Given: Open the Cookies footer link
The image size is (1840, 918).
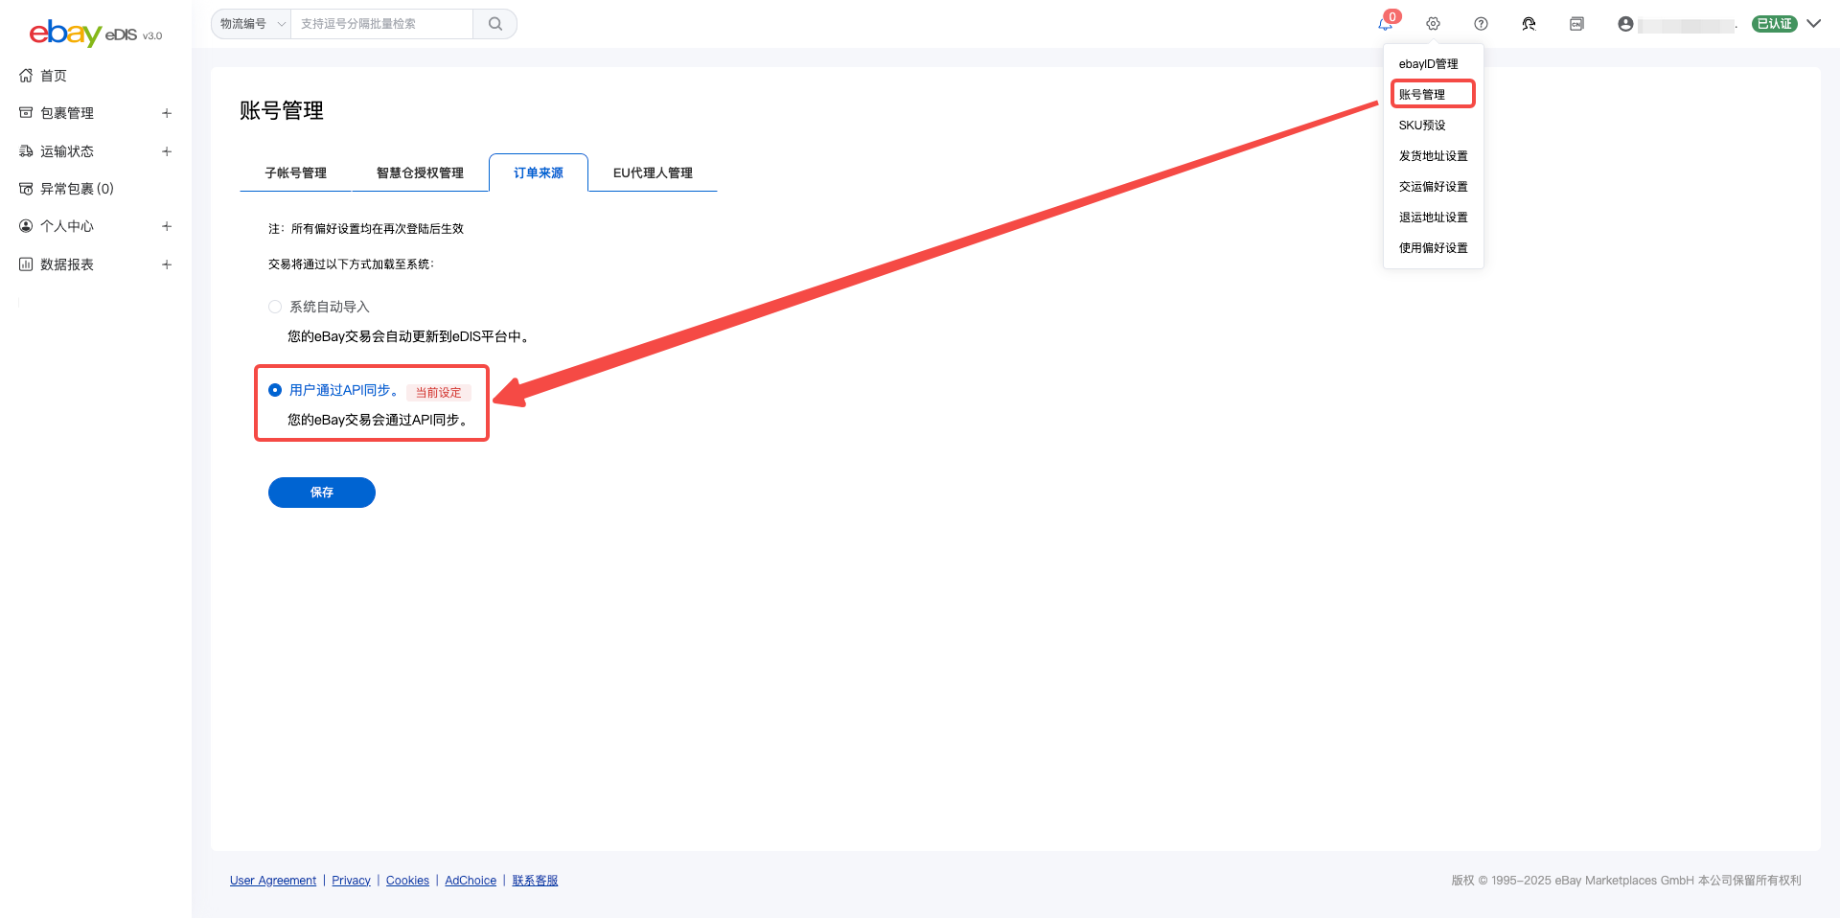Looking at the screenshot, I should (407, 881).
